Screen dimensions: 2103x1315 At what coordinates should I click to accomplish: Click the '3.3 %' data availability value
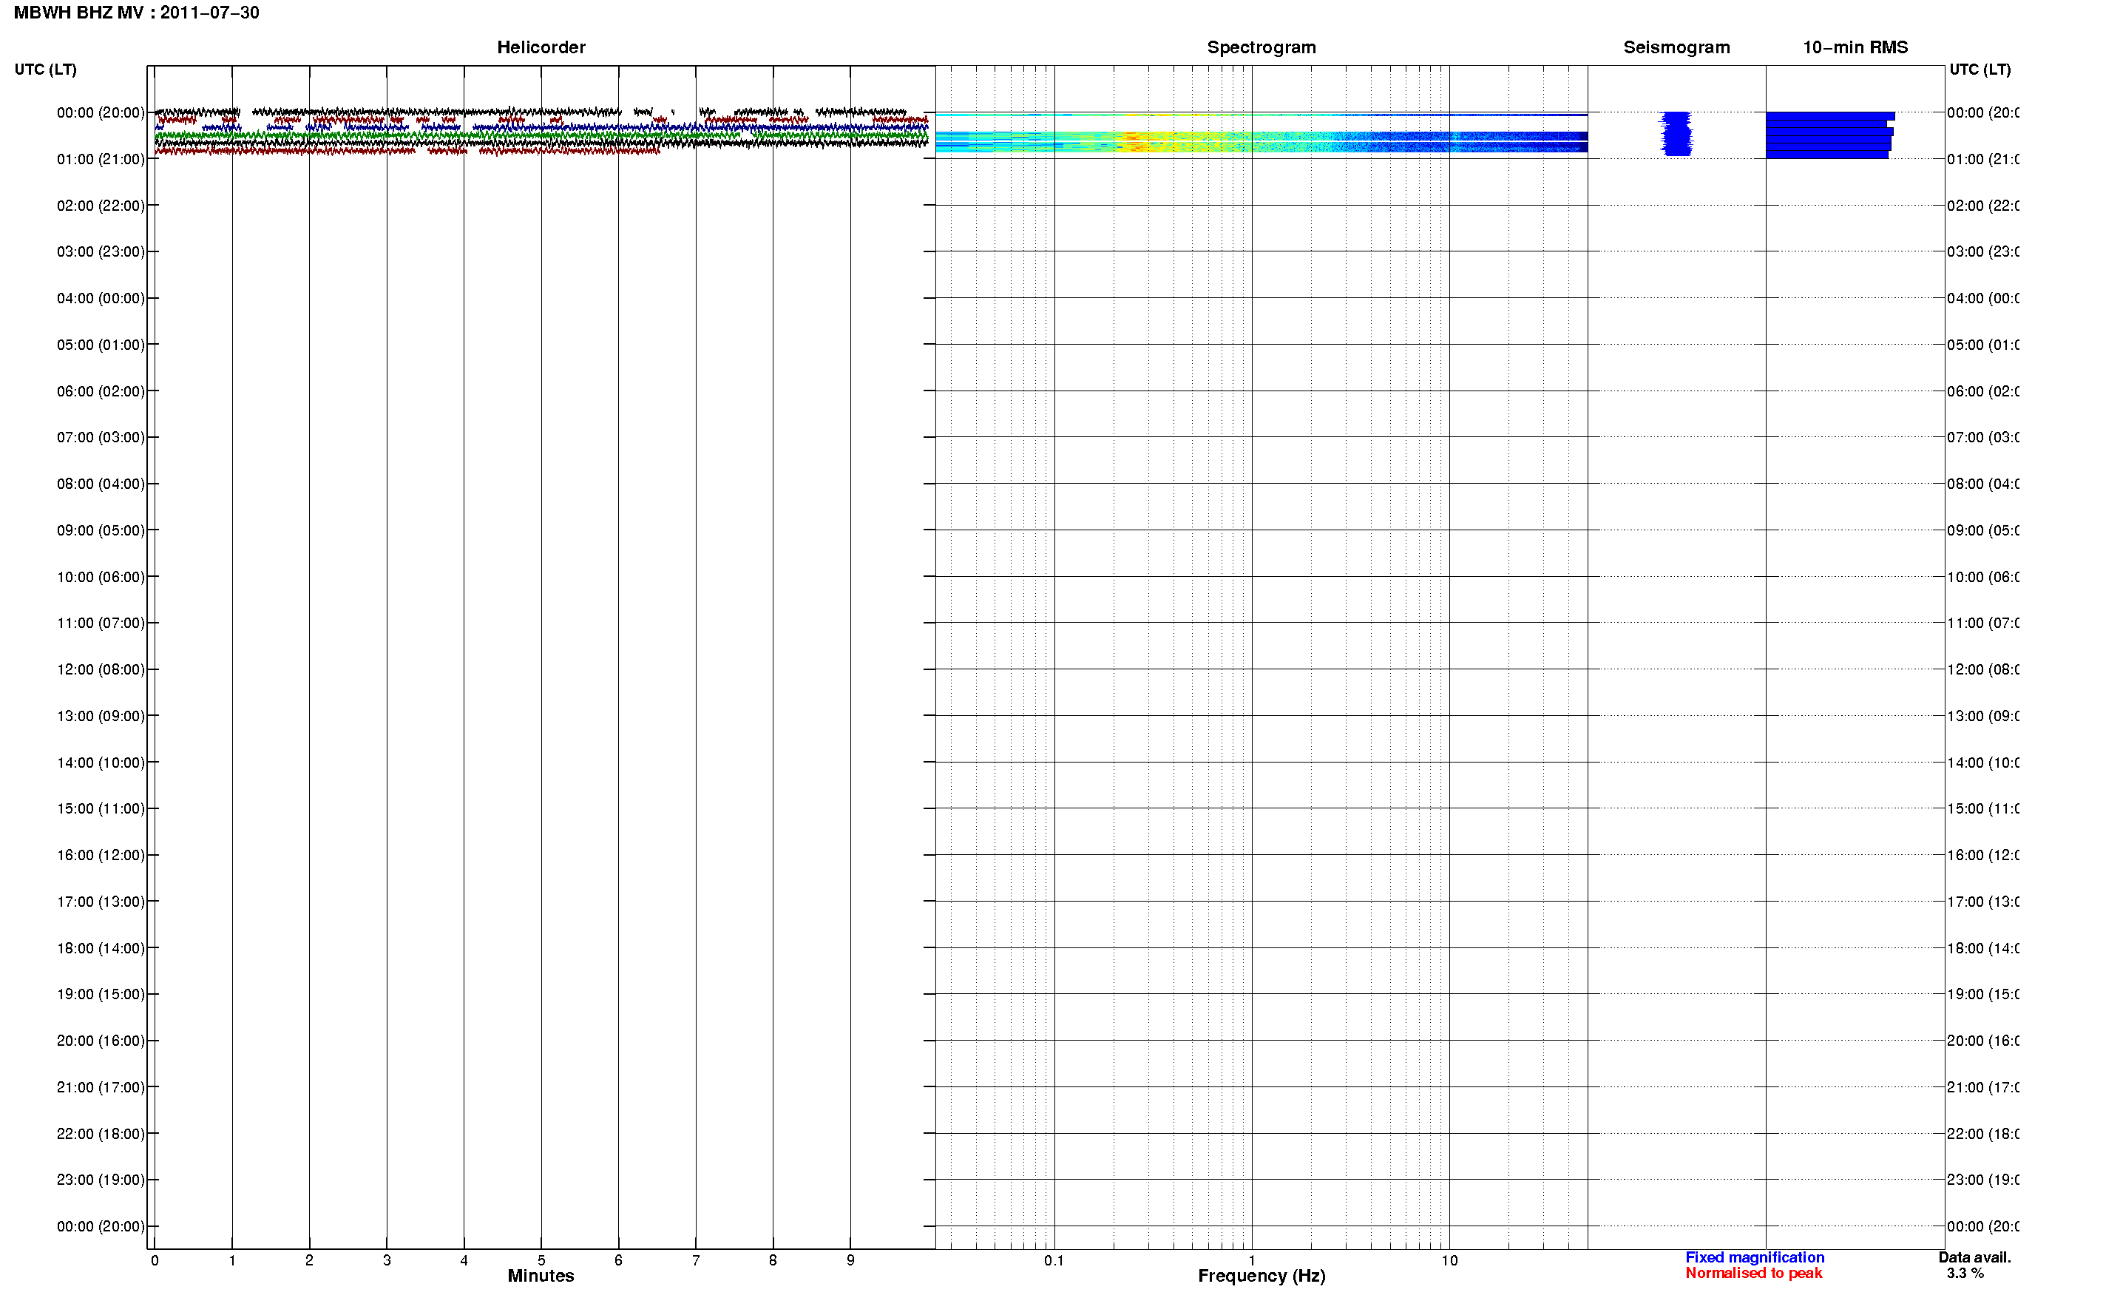tap(1965, 1274)
